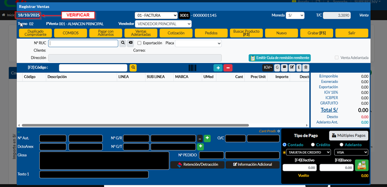Enable the Exportación checkbox
This screenshot has width=387, height=187.
click(139, 43)
